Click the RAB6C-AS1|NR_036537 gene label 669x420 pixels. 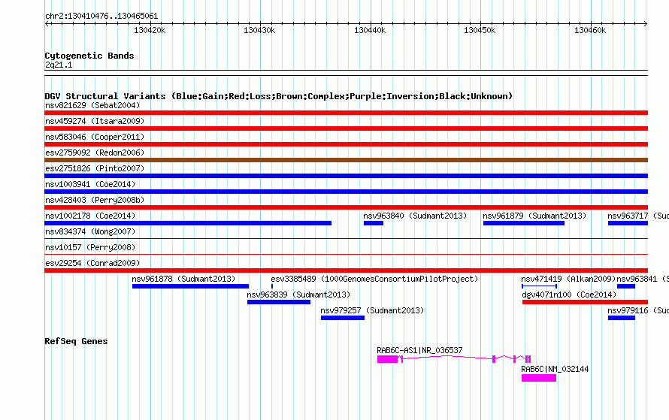coord(419,350)
